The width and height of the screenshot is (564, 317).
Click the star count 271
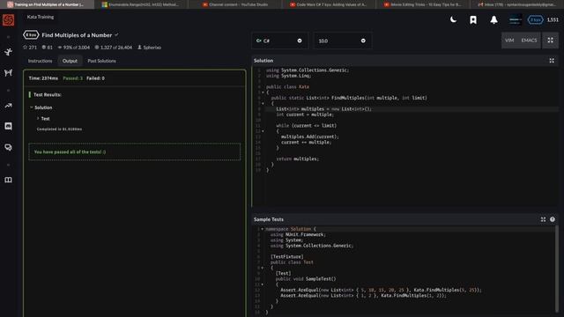click(30, 48)
